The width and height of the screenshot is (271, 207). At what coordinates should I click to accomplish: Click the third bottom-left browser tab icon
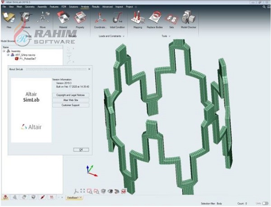24,198
